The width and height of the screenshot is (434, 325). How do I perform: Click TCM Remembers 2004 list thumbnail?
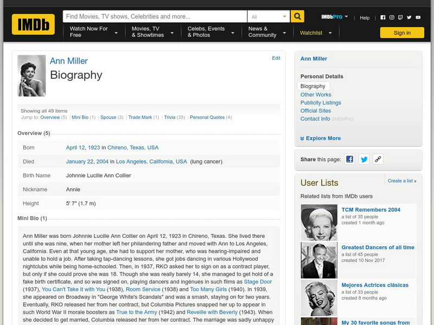(319, 223)
